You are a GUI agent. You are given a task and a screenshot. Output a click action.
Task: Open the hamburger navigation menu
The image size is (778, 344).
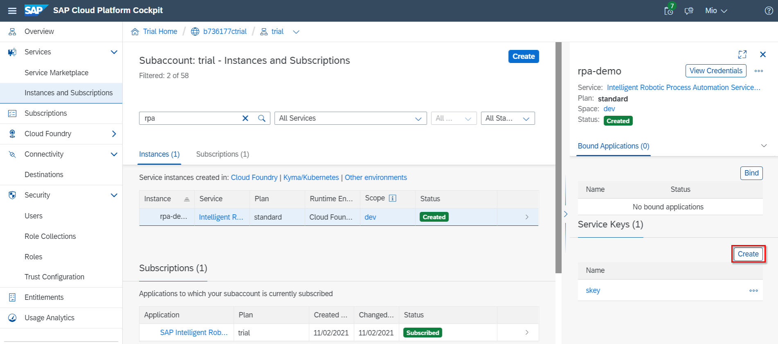pos(12,11)
